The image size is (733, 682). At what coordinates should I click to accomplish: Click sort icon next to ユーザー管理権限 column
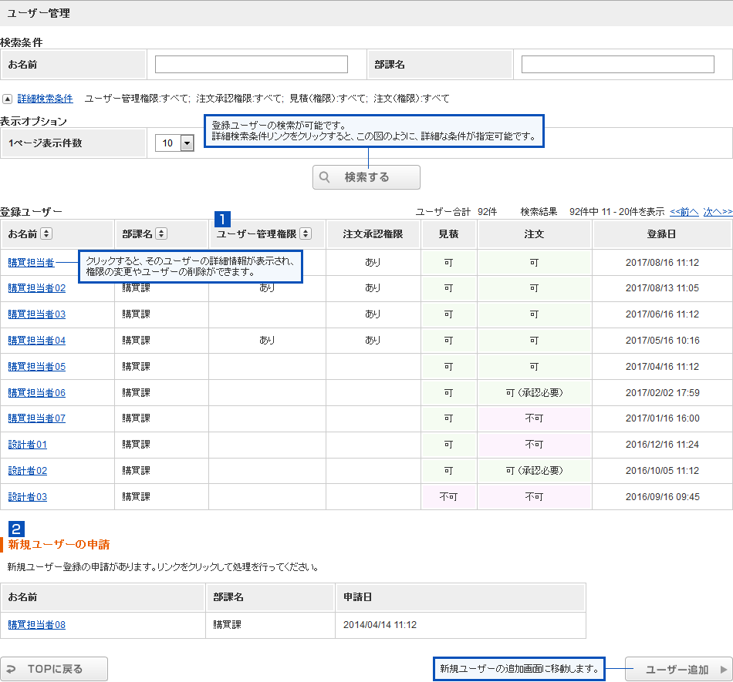306,233
